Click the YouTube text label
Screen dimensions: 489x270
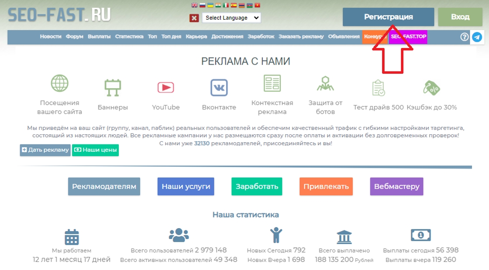(x=165, y=107)
